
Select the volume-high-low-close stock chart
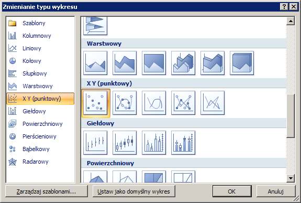154,143
